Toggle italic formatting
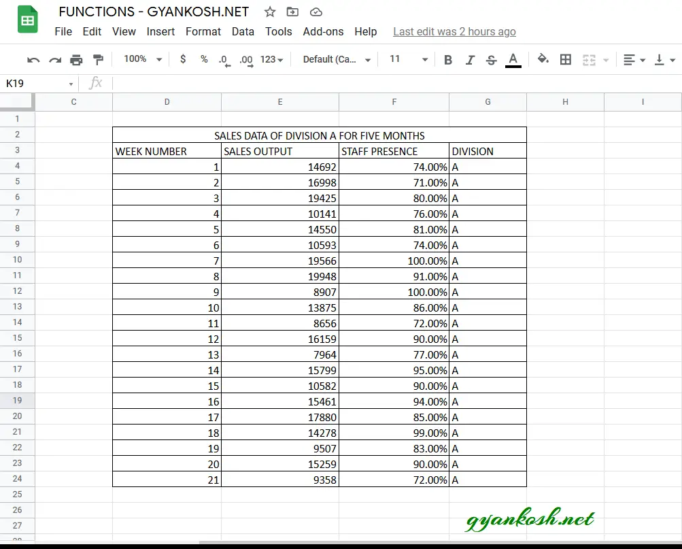682x549 pixels. (470, 60)
